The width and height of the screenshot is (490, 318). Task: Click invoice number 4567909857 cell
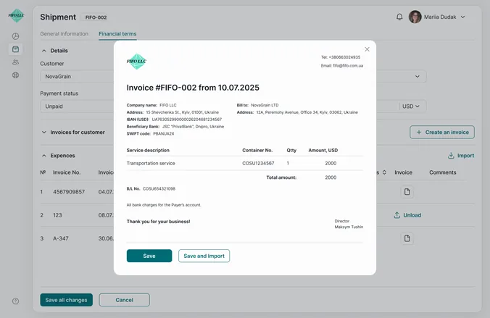point(69,192)
